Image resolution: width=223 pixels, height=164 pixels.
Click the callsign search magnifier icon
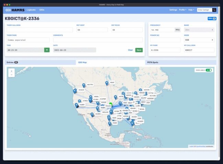coord(214,10)
